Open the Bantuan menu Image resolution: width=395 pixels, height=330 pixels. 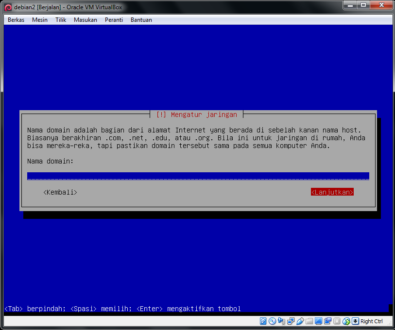(141, 20)
